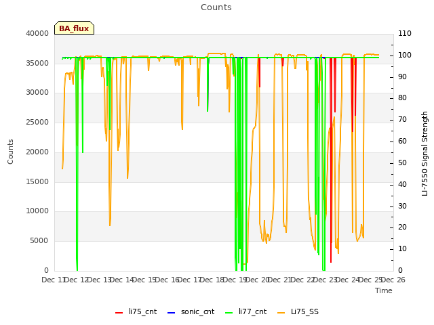Click the Dec 18 x-axis label
This screenshot has width=434, height=325.
212,280
